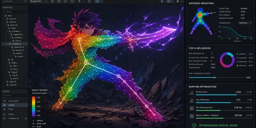Click the bone icon beside cape_01
The height and width of the screenshot is (128, 256).
tap(7, 82)
